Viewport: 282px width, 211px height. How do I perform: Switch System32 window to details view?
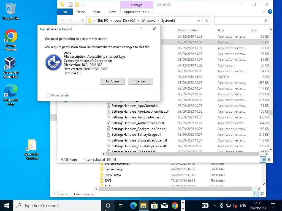tap(263, 159)
